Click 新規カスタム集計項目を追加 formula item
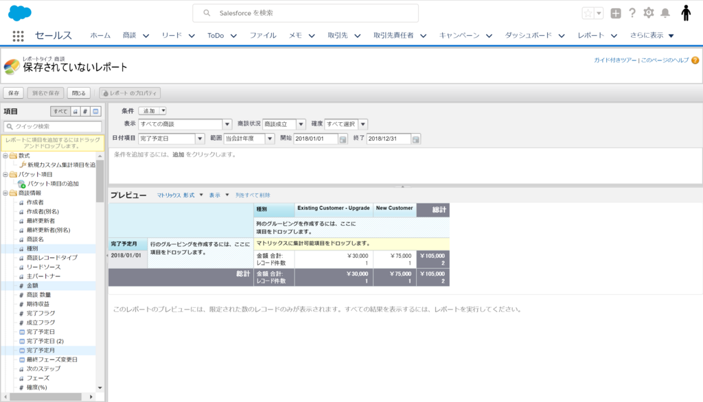Viewport: 703px width, 402px height. [58, 165]
